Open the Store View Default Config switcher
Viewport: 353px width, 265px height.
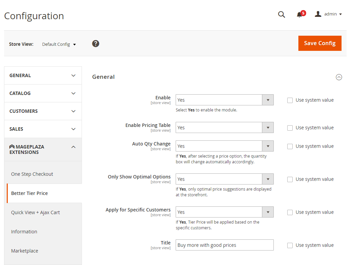point(59,44)
